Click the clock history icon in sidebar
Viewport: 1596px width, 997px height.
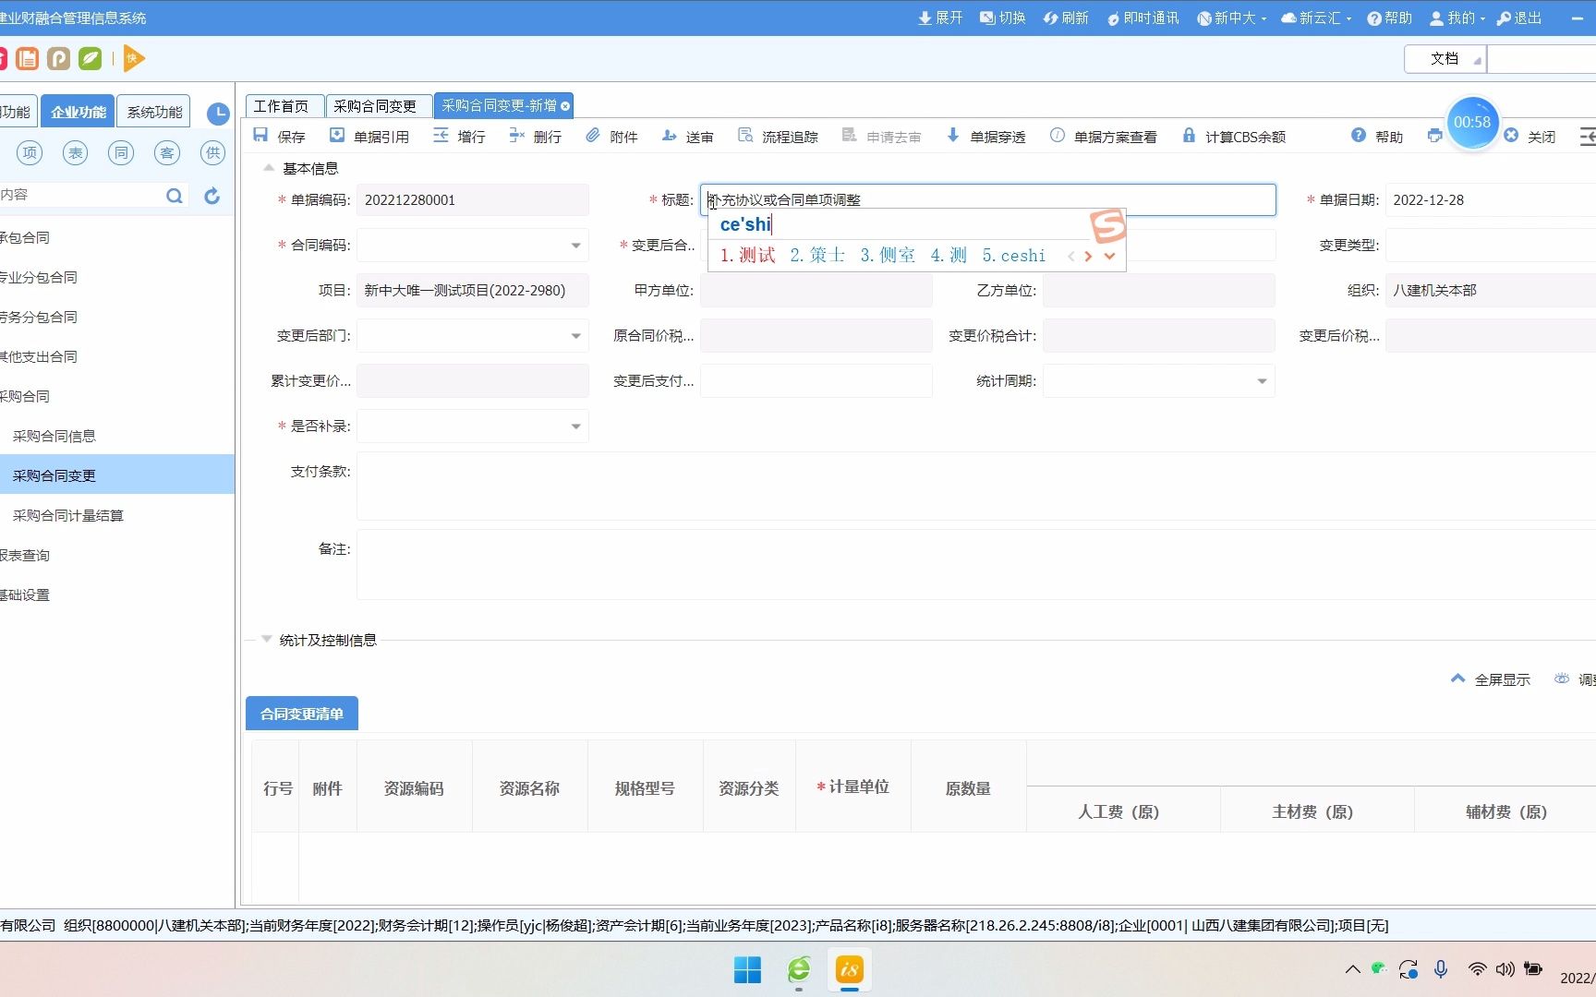point(218,114)
